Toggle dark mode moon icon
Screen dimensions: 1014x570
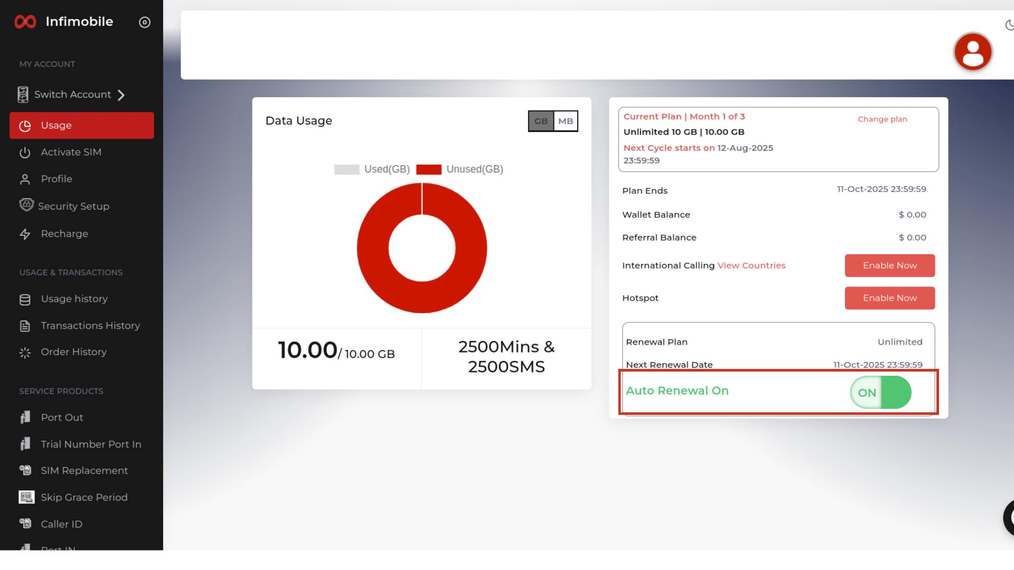pyautogui.click(x=1009, y=25)
